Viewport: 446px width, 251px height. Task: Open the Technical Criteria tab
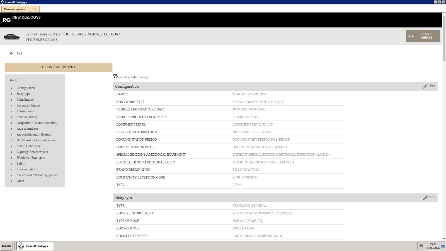point(59,67)
